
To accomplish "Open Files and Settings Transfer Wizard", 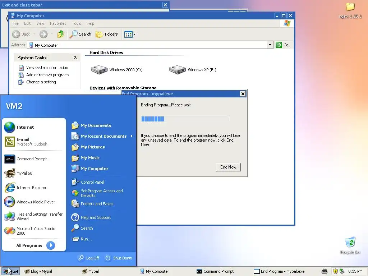I will point(34,216).
